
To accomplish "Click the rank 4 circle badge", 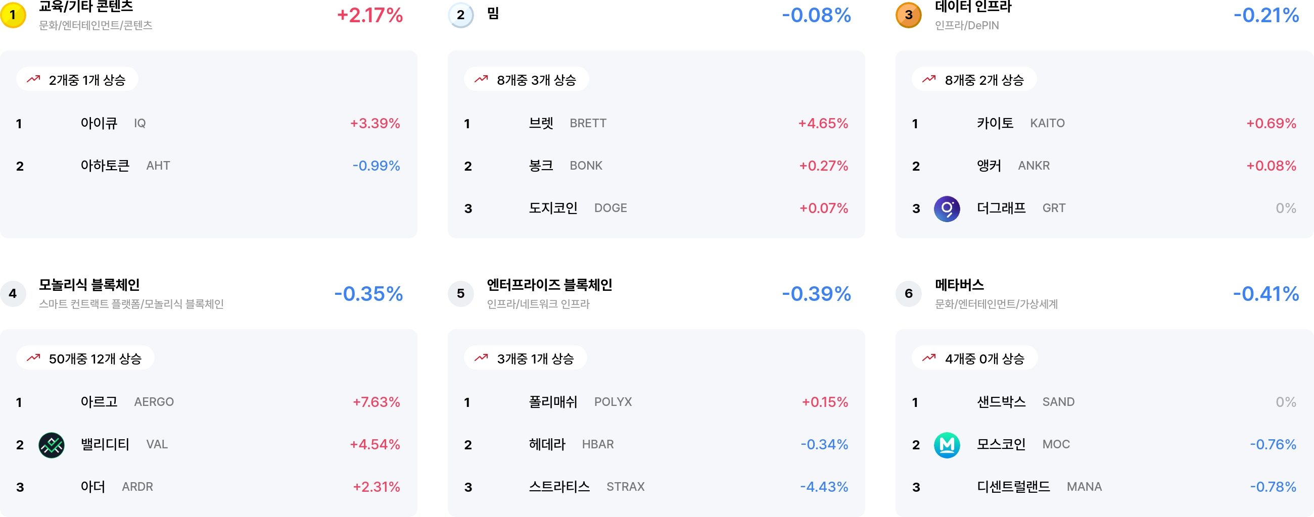I will pyautogui.click(x=13, y=293).
